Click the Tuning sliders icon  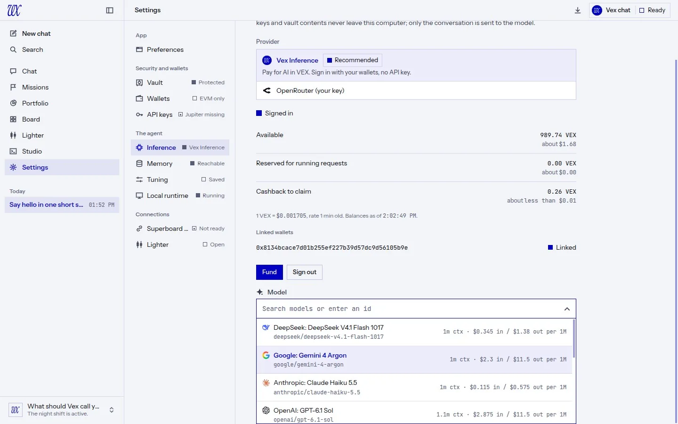[x=139, y=179]
